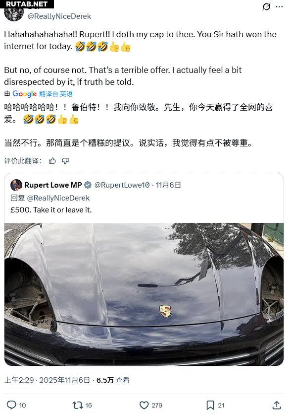291x414 pixels.
Task: Click the Google translation attribution logo
Action: pos(24,94)
